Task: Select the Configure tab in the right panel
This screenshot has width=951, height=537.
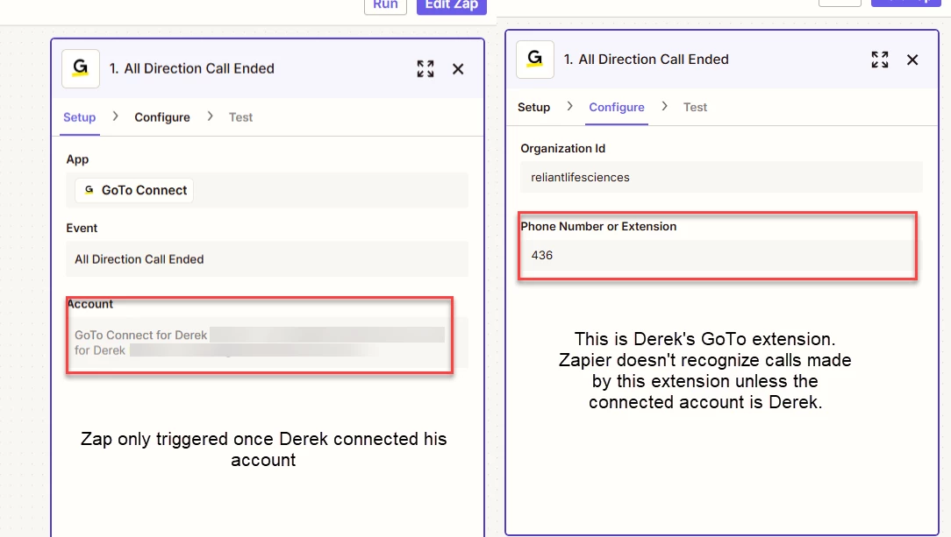Action: [616, 107]
